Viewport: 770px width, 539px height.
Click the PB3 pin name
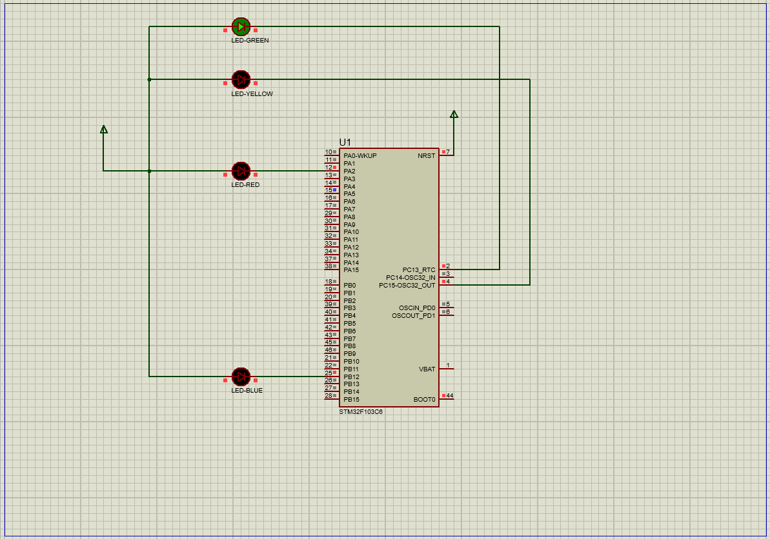pos(350,308)
